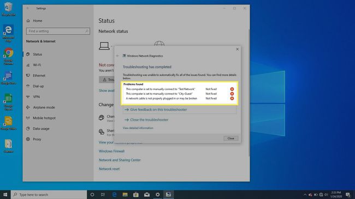
Task: Open Airplane mode settings page
Action: pyautogui.click(x=44, y=107)
